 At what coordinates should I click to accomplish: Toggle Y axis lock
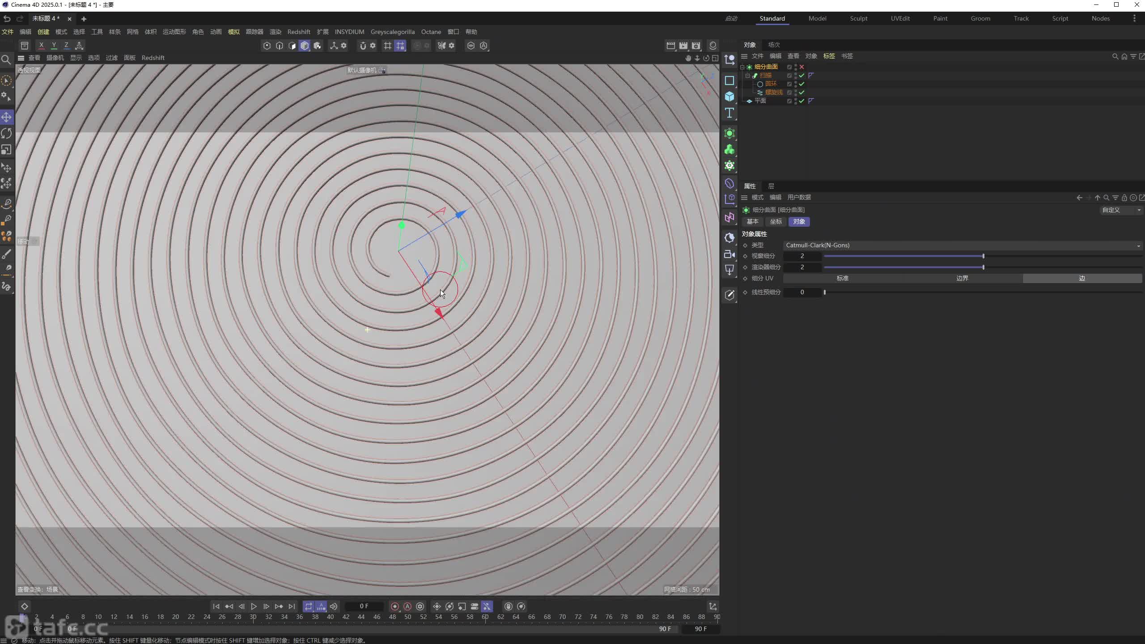click(x=54, y=46)
